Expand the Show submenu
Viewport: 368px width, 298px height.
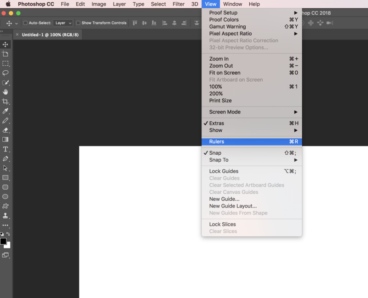pyautogui.click(x=252, y=130)
